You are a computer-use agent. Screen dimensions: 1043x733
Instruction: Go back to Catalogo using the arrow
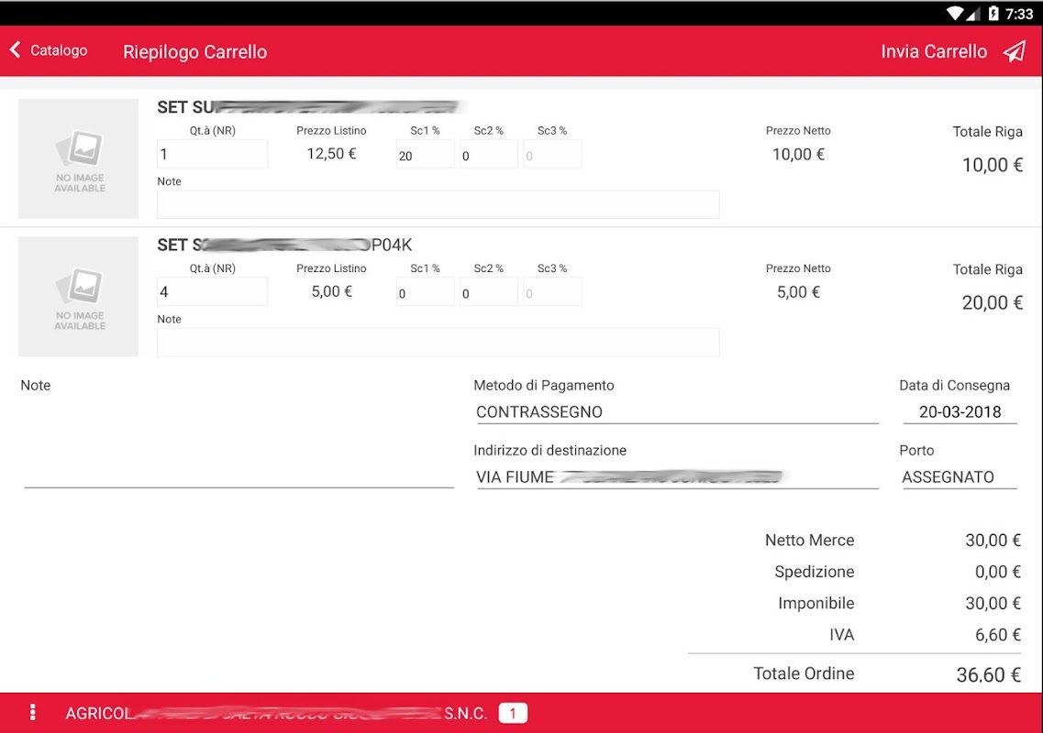pos(16,49)
